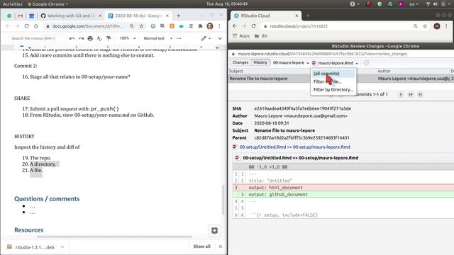Open the orange extension icon in Docs window
This screenshot has width=454, height=255.
pos(172,26)
